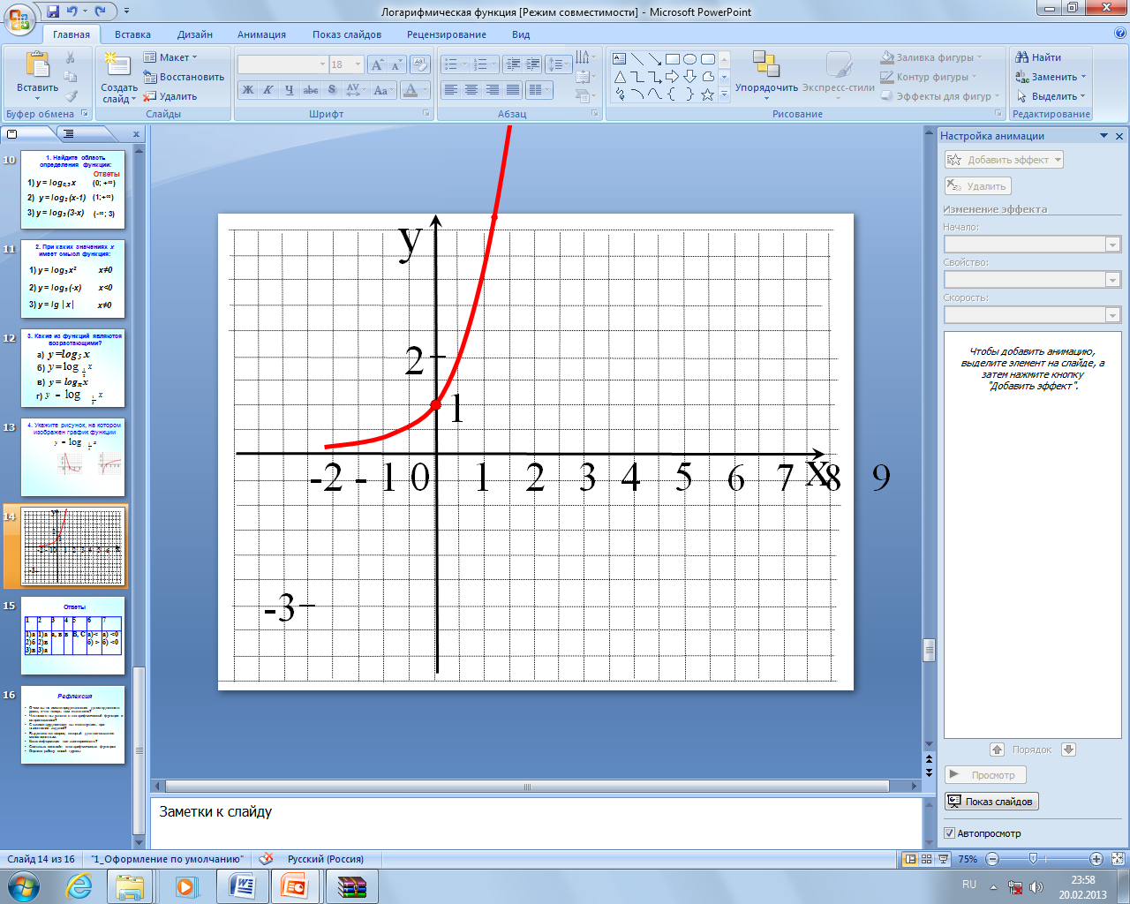This screenshot has height=904, width=1130.
Task: Select the star shape in shapes gallery
Action: click(x=707, y=94)
